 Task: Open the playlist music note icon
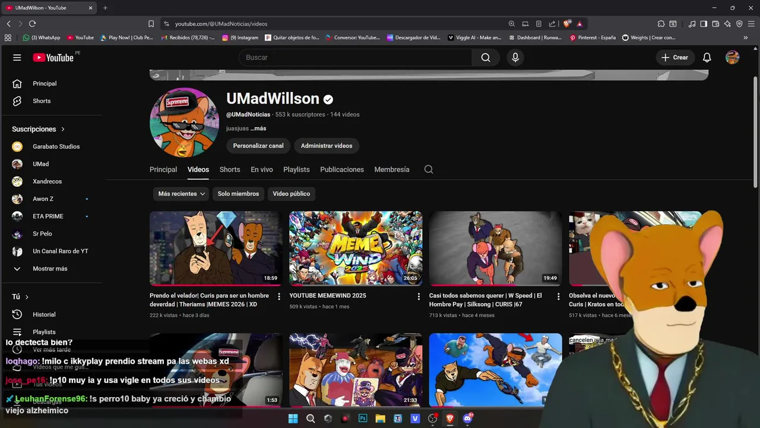(x=692, y=24)
